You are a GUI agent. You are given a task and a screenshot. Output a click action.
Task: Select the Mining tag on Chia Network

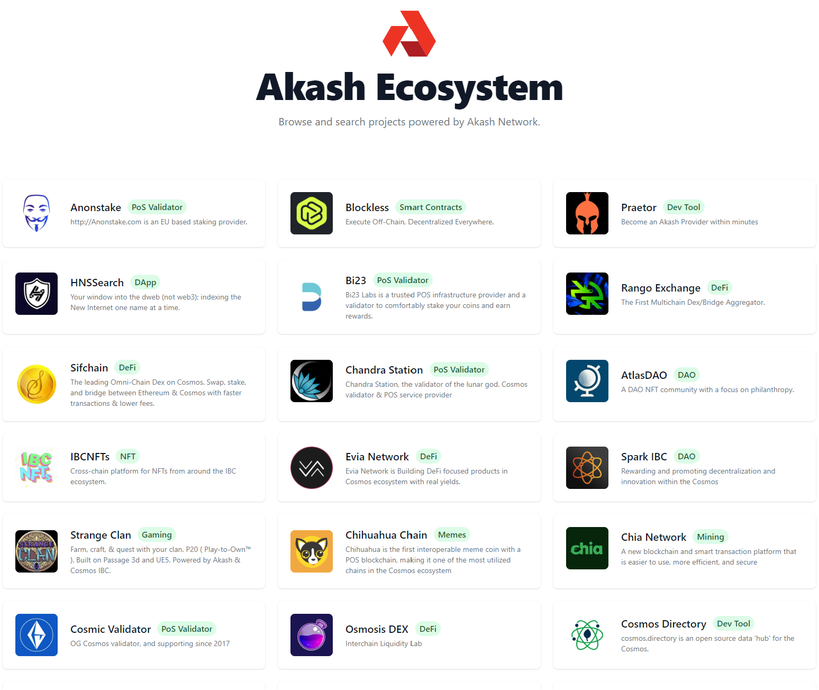(x=711, y=537)
